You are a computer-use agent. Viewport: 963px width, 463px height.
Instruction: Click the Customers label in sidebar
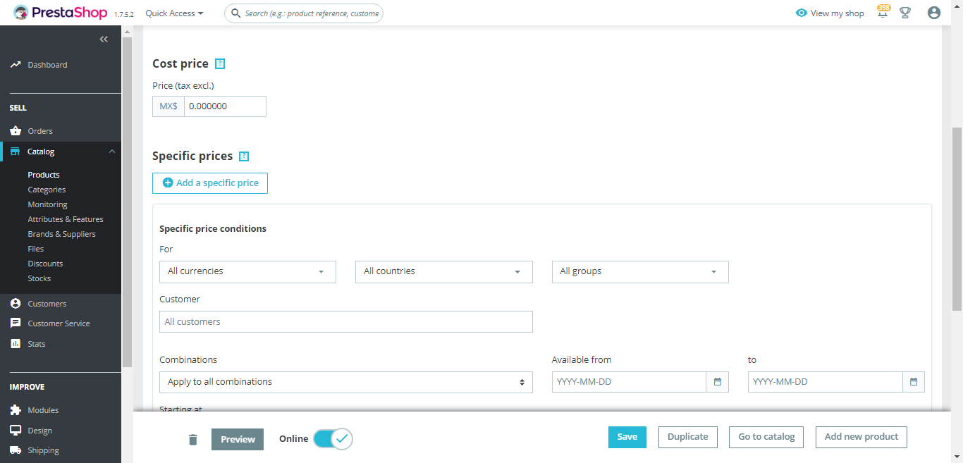pos(47,304)
